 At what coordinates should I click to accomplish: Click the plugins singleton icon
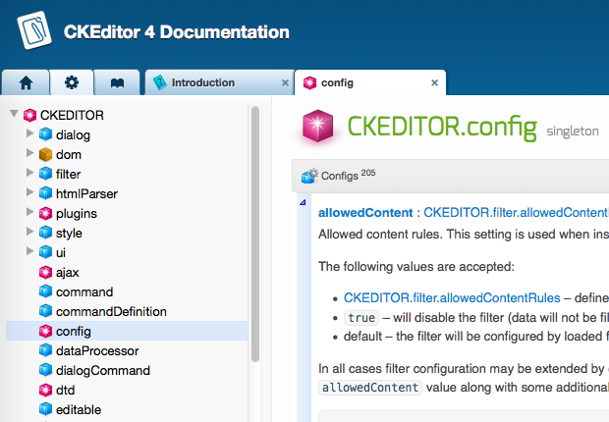(45, 213)
